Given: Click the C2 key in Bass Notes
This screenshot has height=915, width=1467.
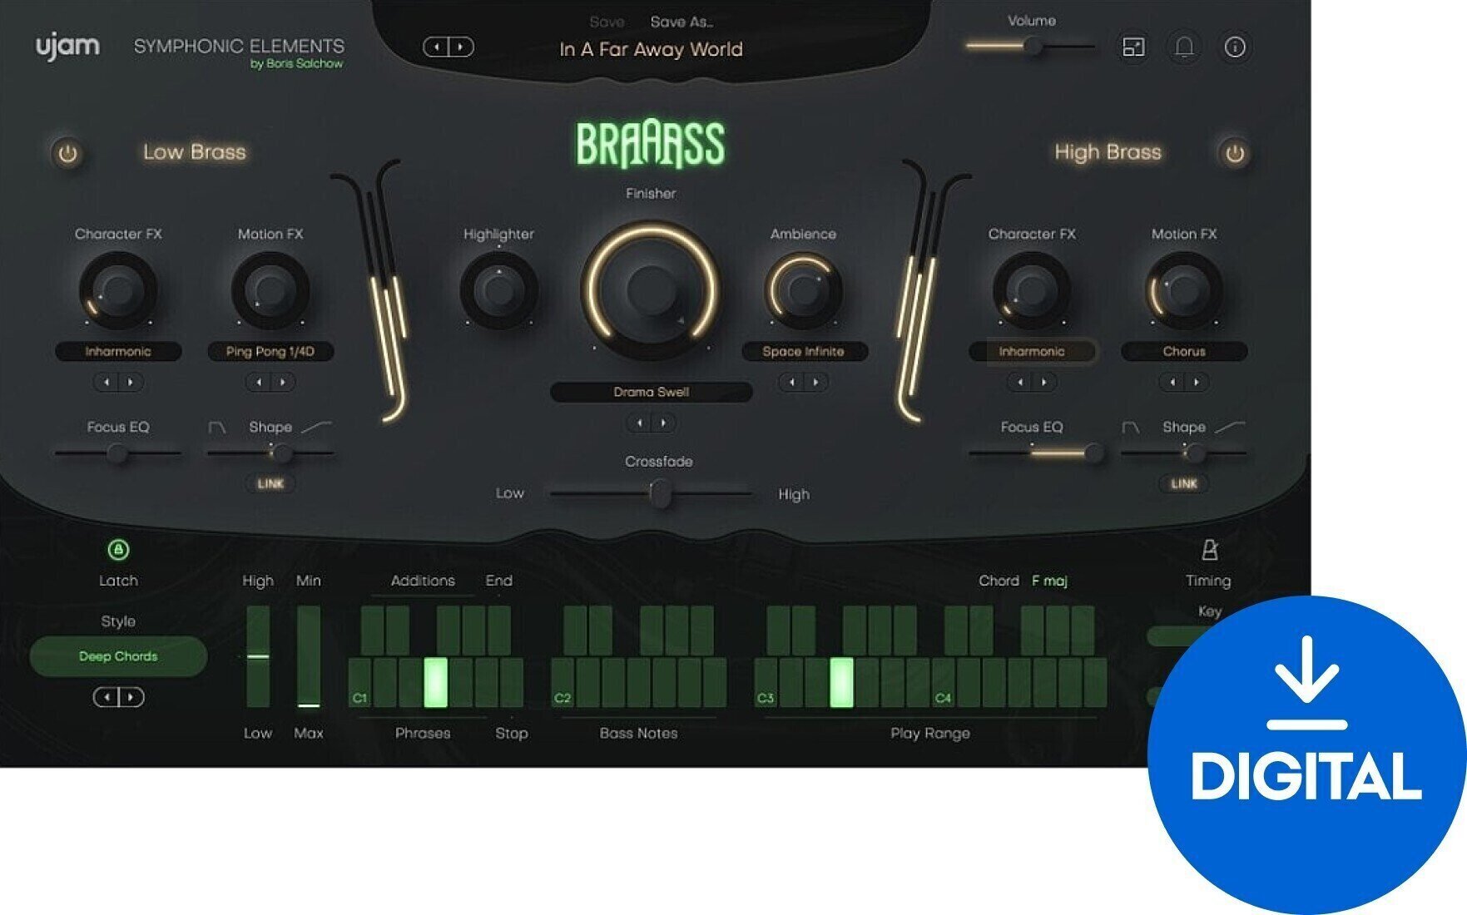Looking at the screenshot, I should tap(563, 683).
